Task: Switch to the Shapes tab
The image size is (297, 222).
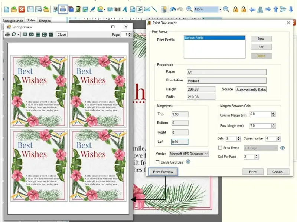Action: (x=45, y=21)
